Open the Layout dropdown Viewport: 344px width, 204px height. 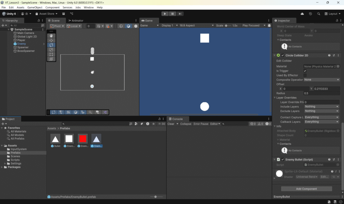(x=333, y=14)
